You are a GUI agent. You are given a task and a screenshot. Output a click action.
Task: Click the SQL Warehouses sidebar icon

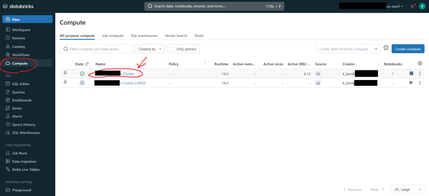click(8, 132)
